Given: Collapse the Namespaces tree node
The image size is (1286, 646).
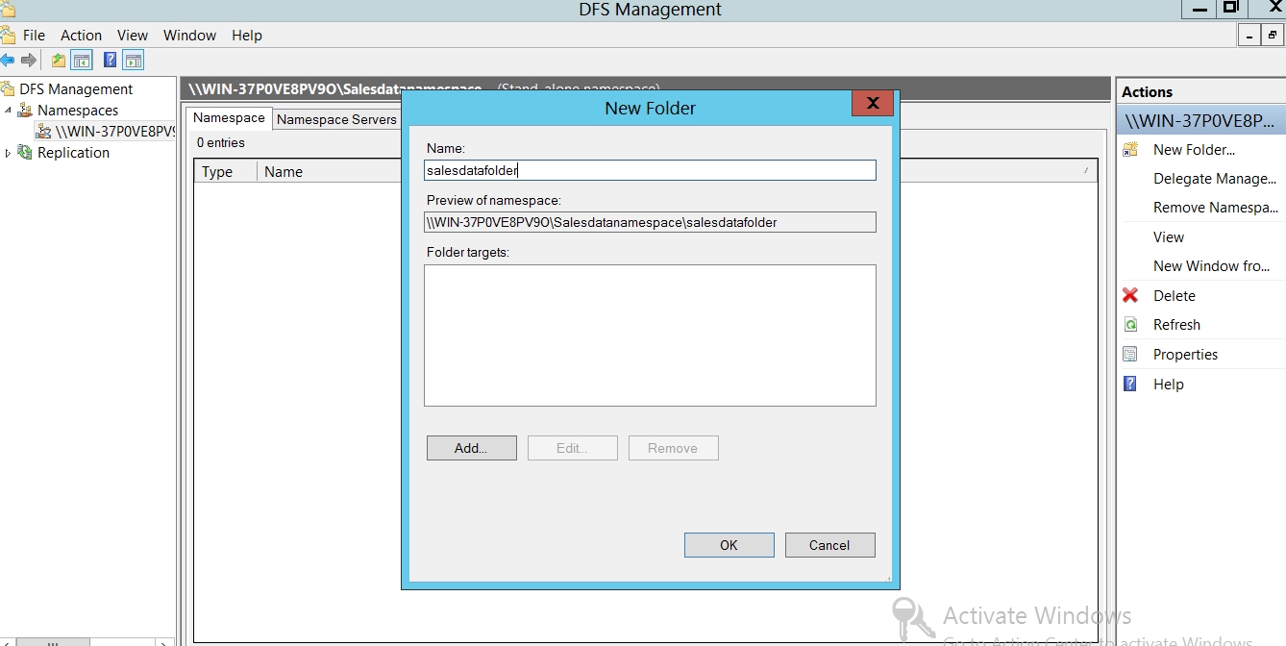Looking at the screenshot, I should pos(9,111).
